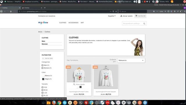Filter by Negro color swatch
The width and height of the screenshot is (186, 105).
coord(43,79)
